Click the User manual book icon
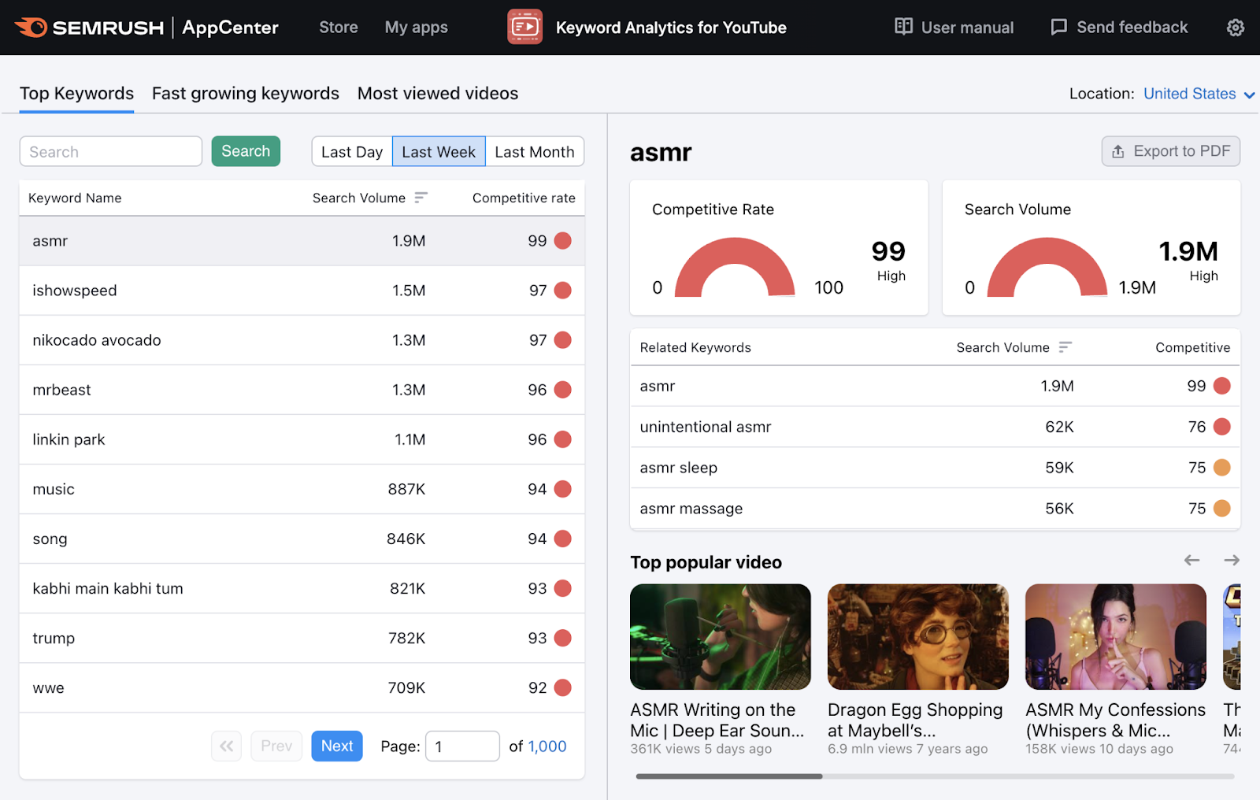Image resolution: width=1260 pixels, height=800 pixels. 903,27
